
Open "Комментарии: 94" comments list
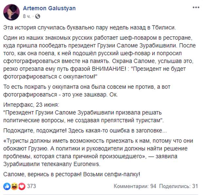[135, 186]
